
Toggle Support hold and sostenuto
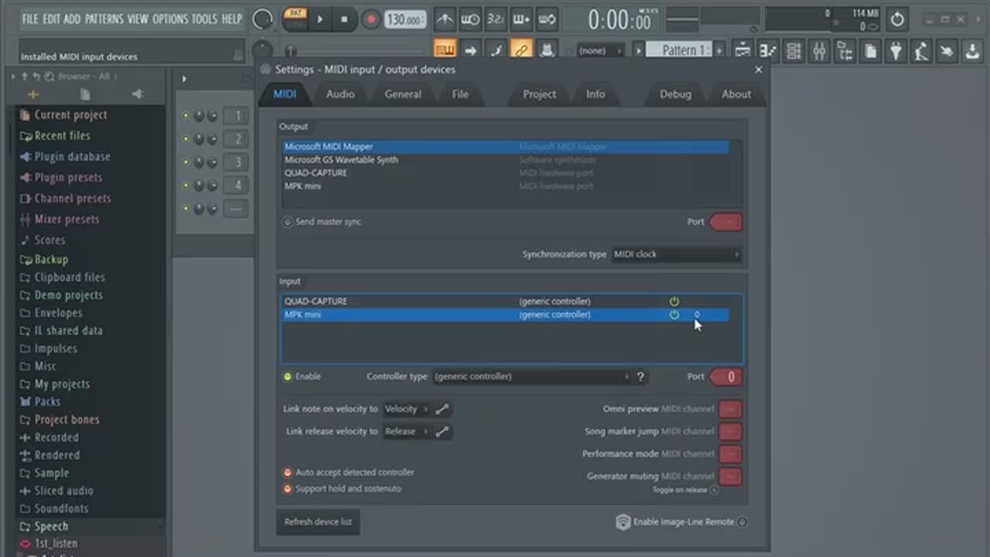point(288,489)
